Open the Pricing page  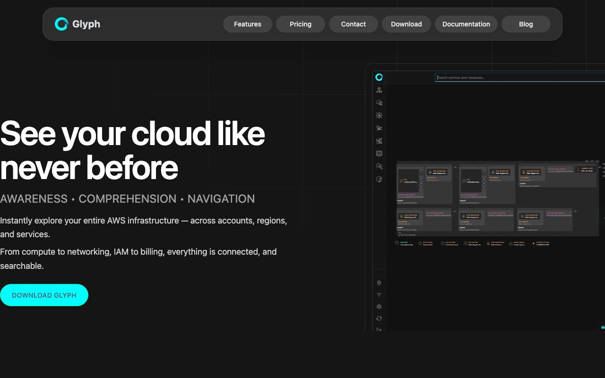point(301,24)
